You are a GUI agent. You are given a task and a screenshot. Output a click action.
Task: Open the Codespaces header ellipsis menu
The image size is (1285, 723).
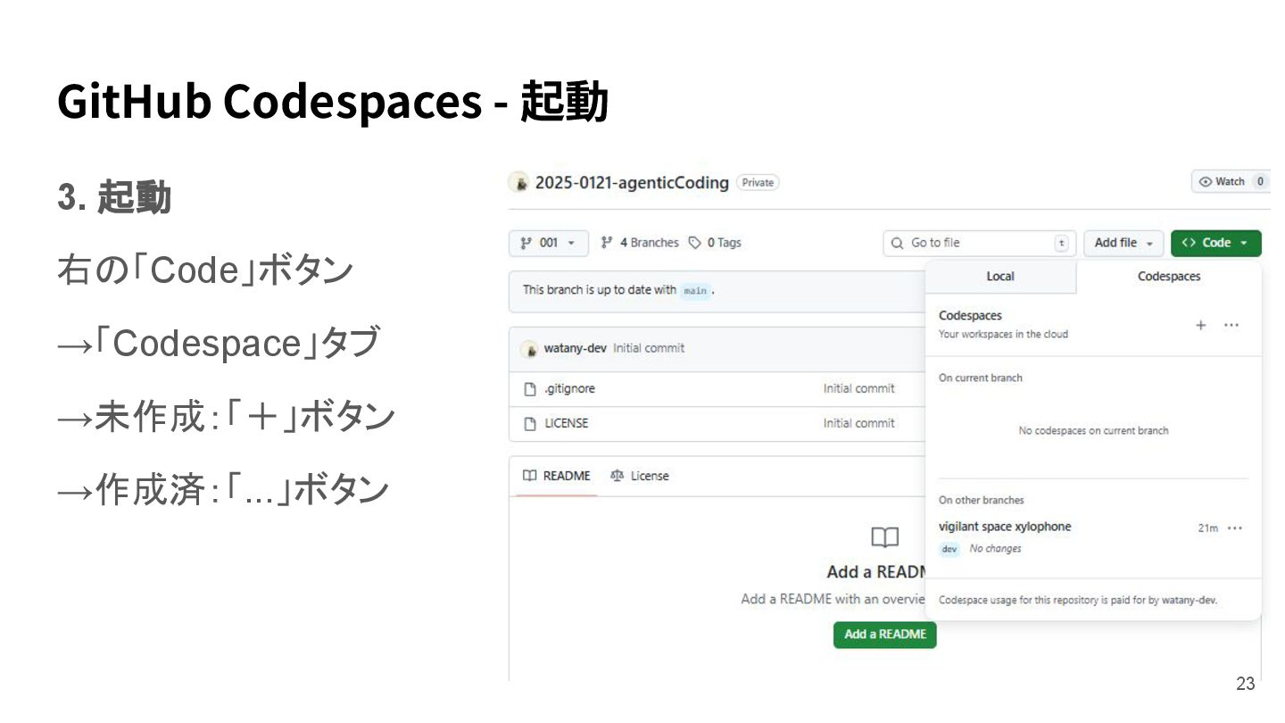[x=1231, y=325]
